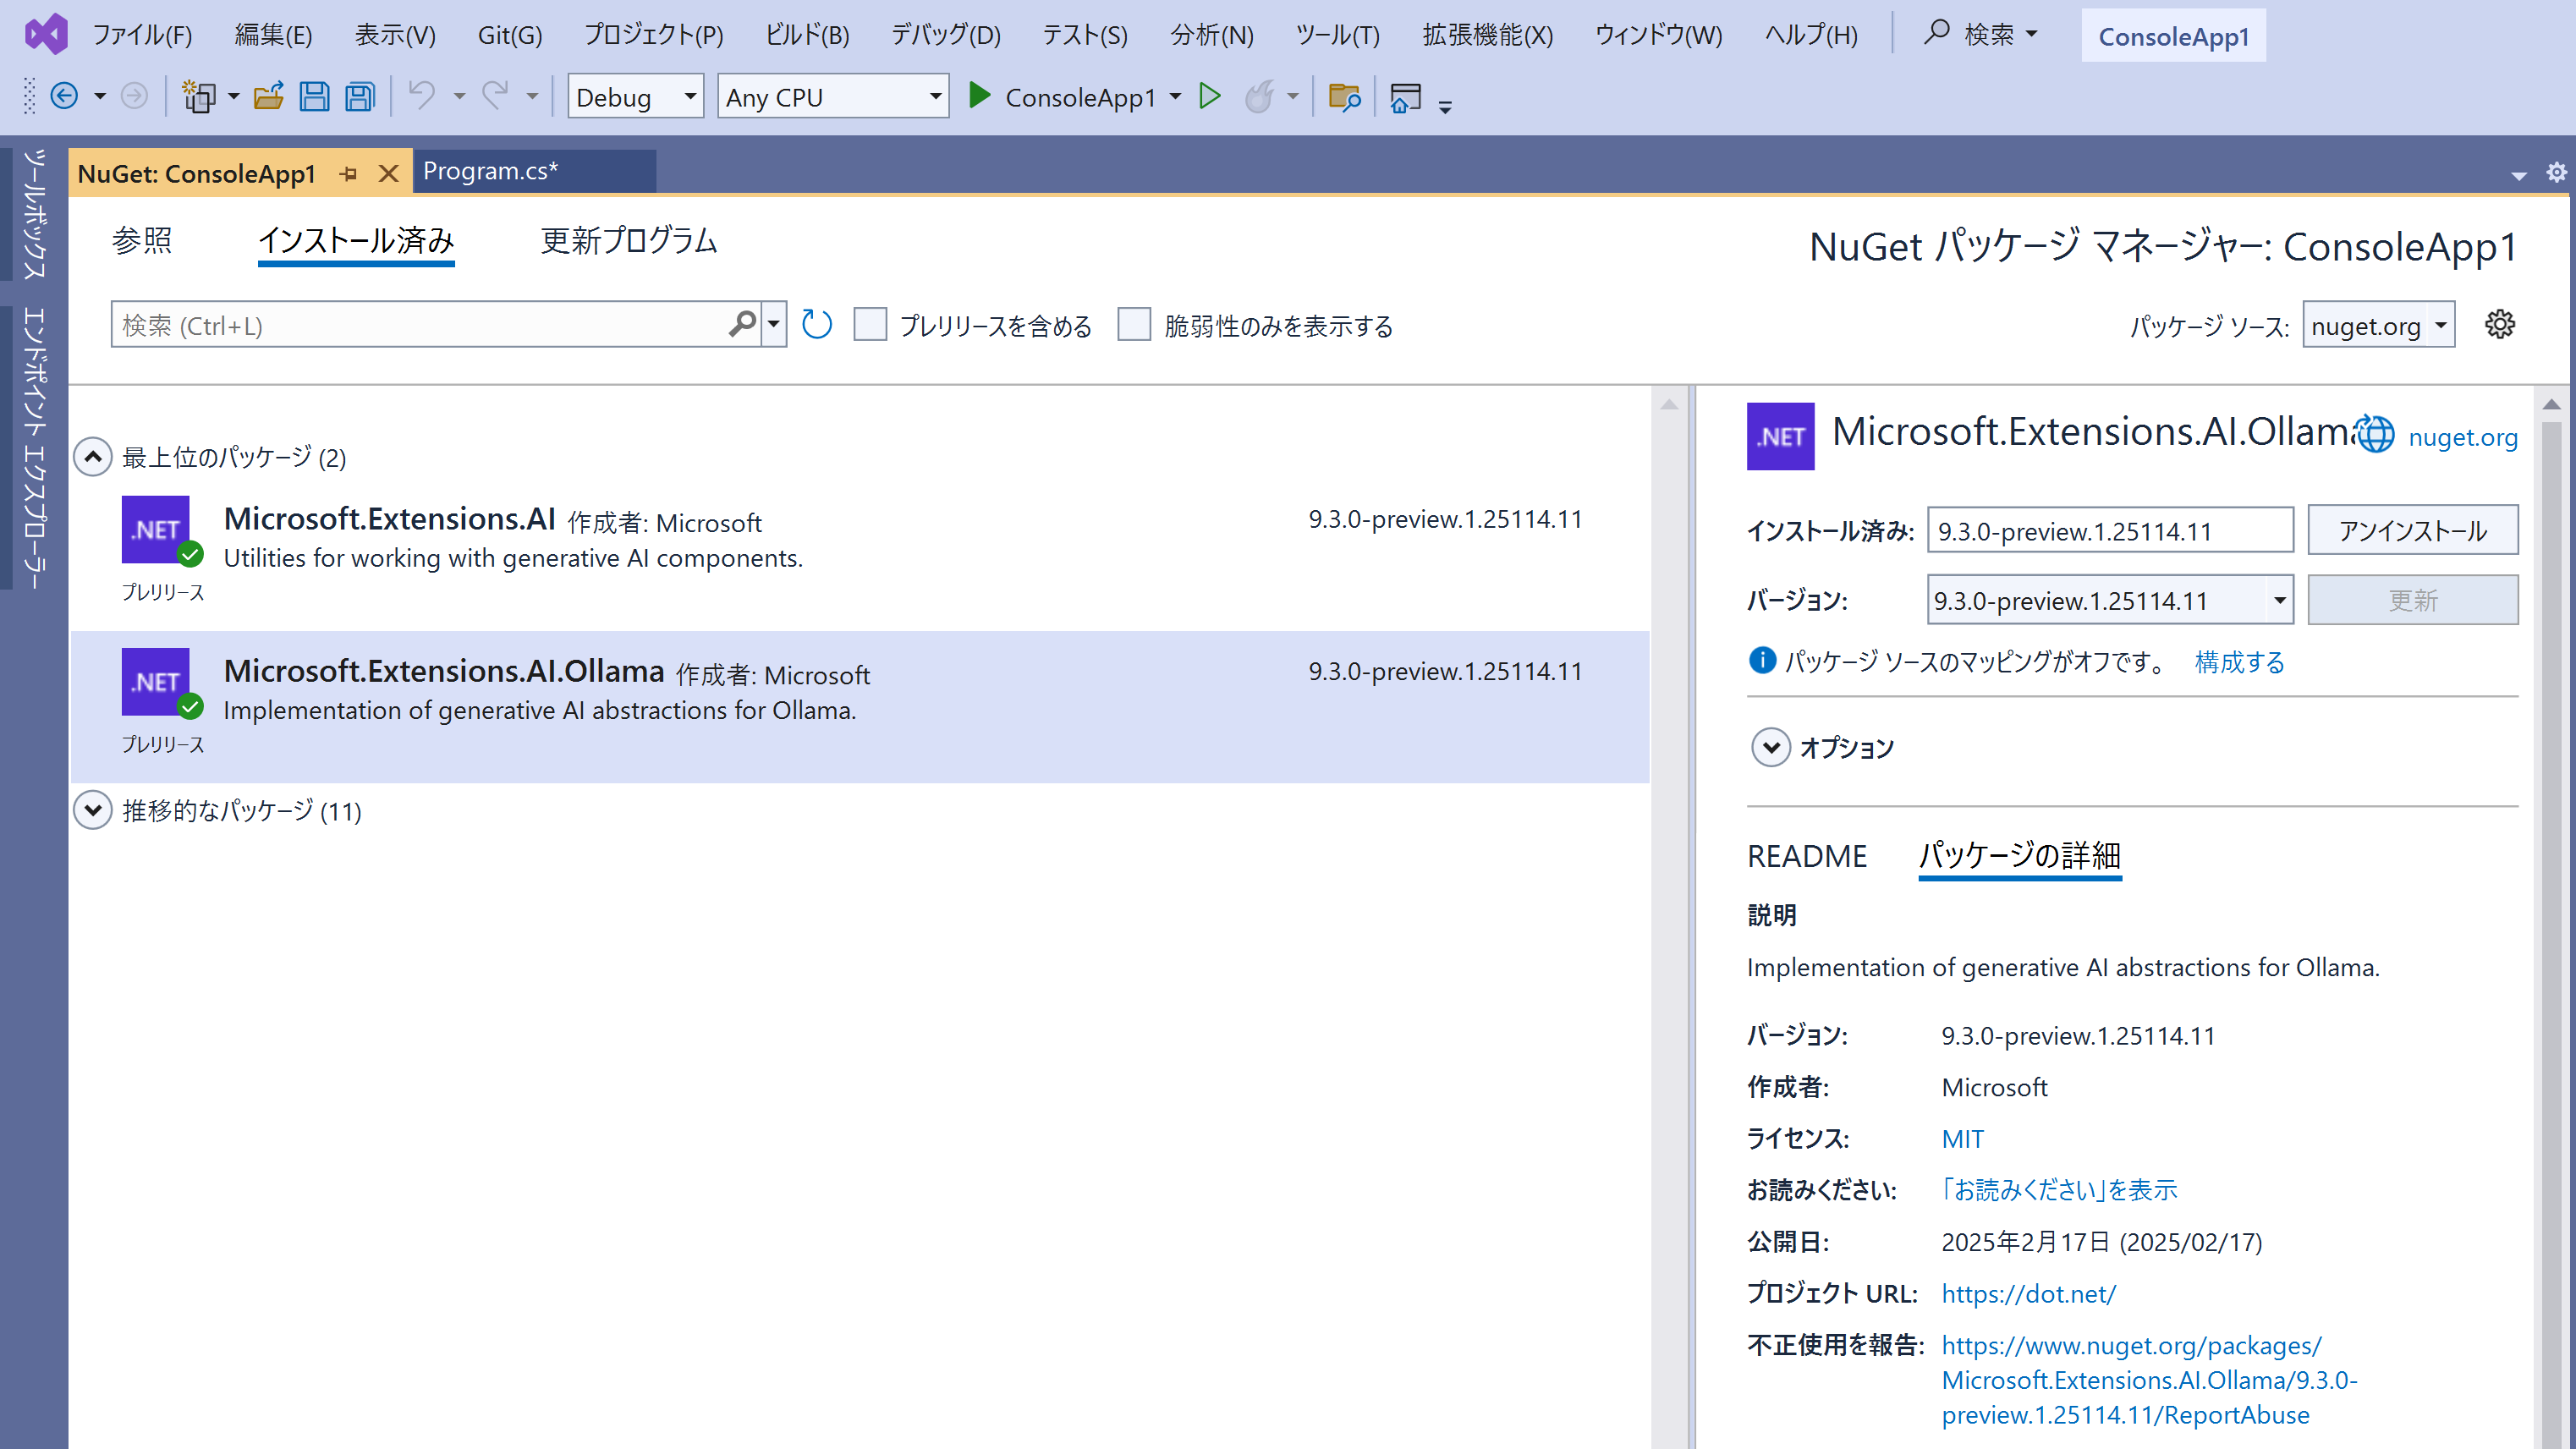2576x1449 pixels.
Task: Click the Visual Studio logo icon
Action: (x=46, y=34)
